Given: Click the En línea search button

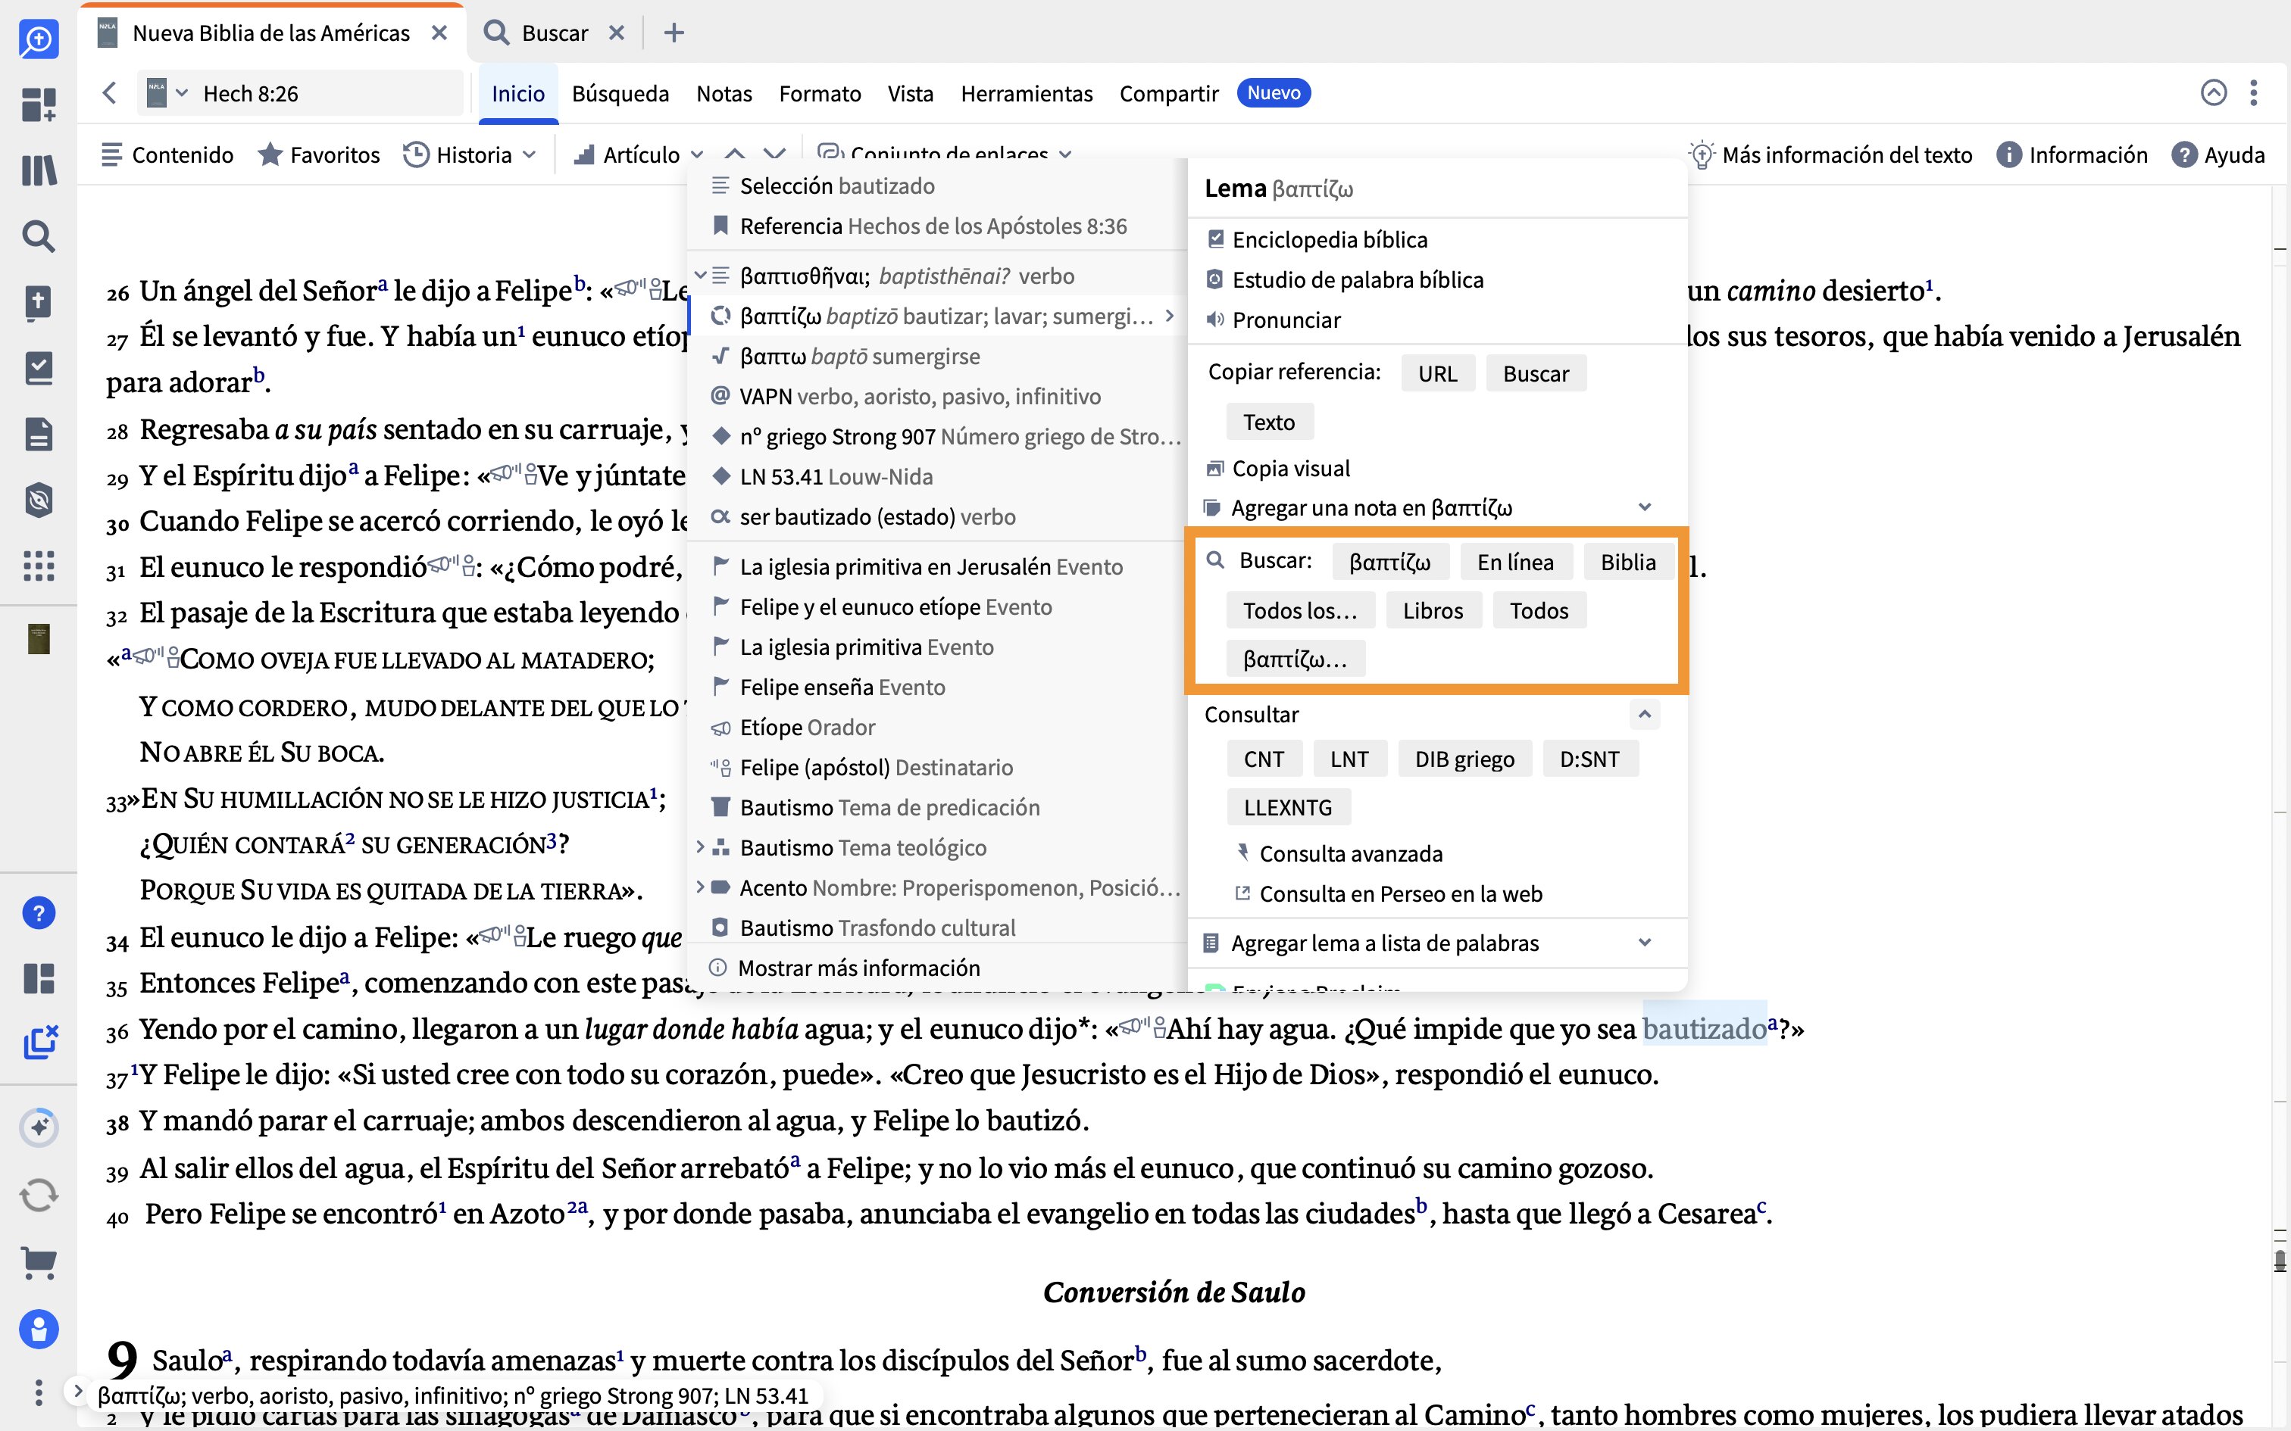Looking at the screenshot, I should [x=1516, y=562].
